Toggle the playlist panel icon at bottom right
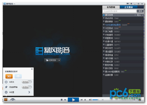Image resolution: width=147 pixels, height=105 pixels. 134,100
